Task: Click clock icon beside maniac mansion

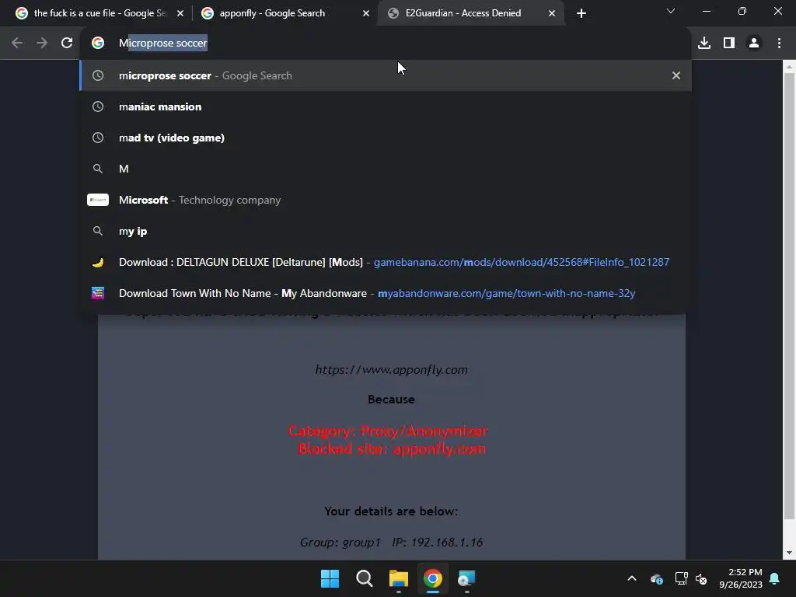Action: (98, 106)
